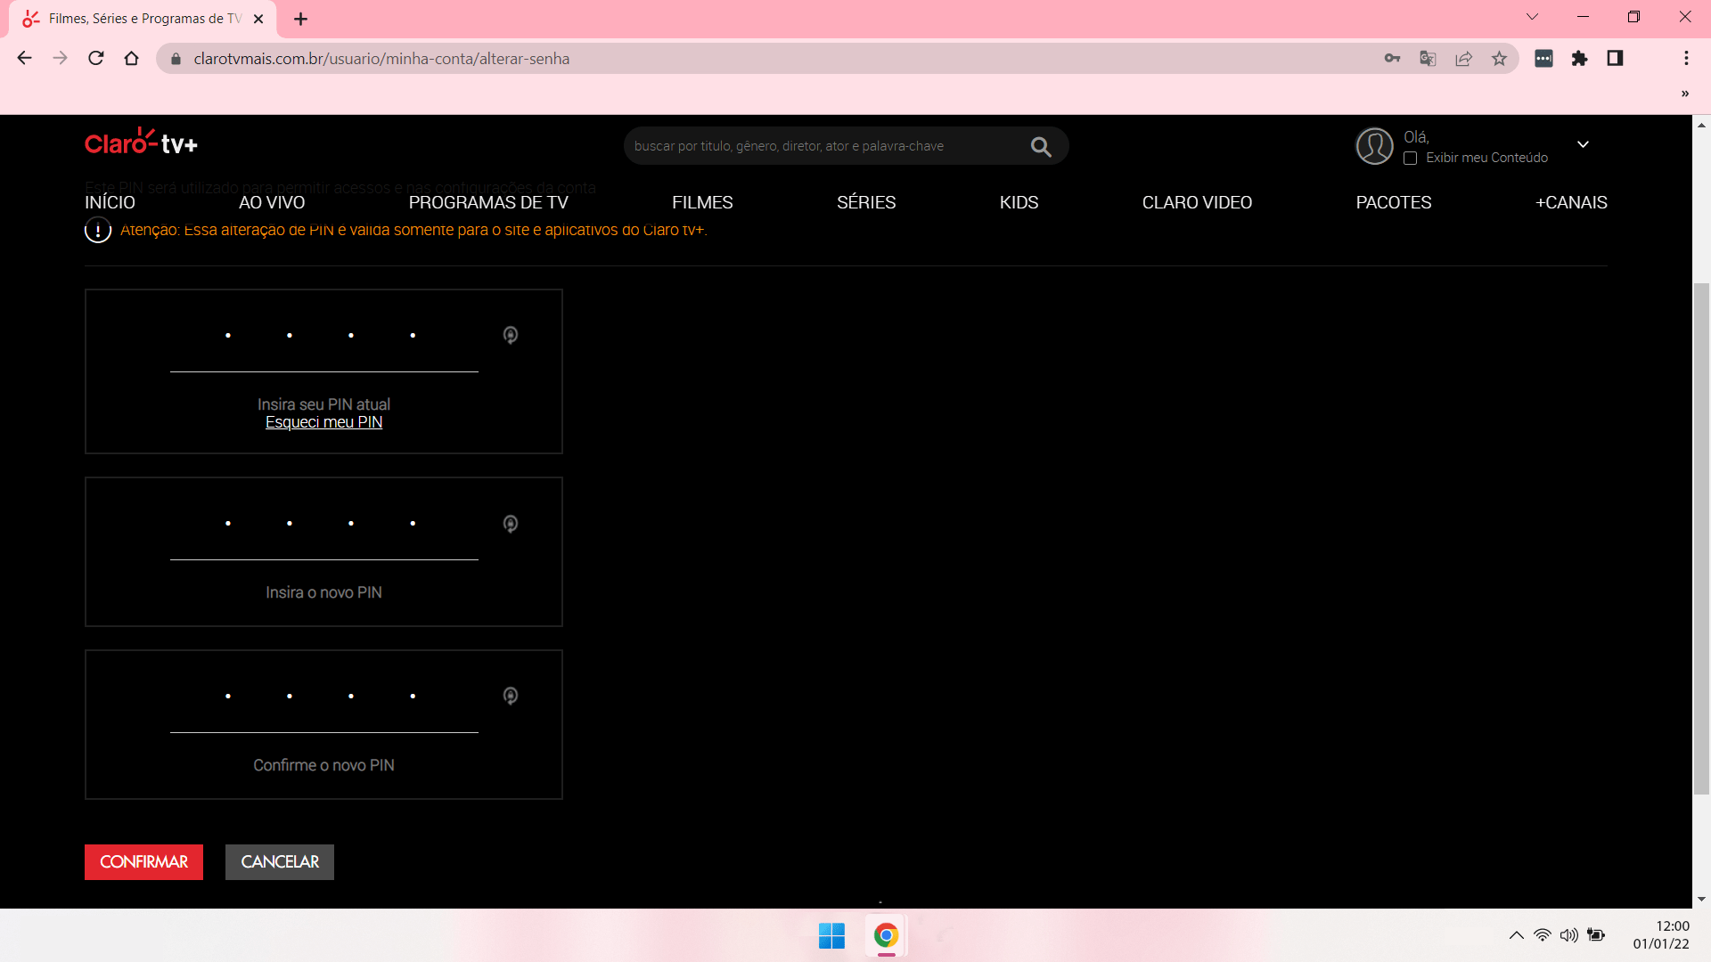Toggle the browser side panel icon
1711x962 pixels.
(1615, 58)
